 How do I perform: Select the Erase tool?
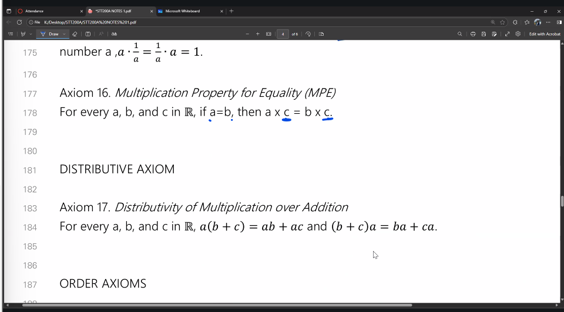pos(75,34)
